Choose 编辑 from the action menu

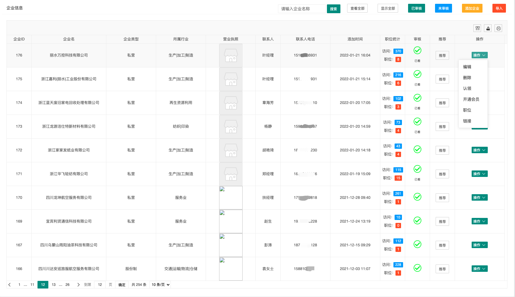click(x=473, y=67)
